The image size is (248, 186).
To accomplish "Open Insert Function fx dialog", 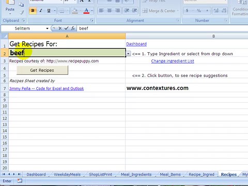I will coord(73,28).
